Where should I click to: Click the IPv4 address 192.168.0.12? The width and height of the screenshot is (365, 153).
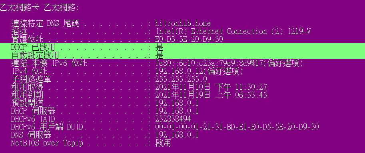[179, 71]
